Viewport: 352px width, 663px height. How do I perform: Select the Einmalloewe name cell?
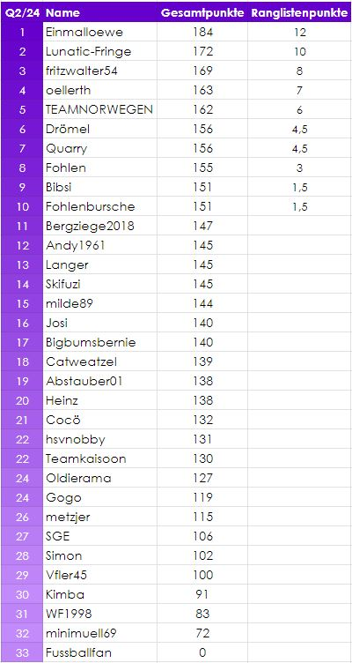pos(100,32)
